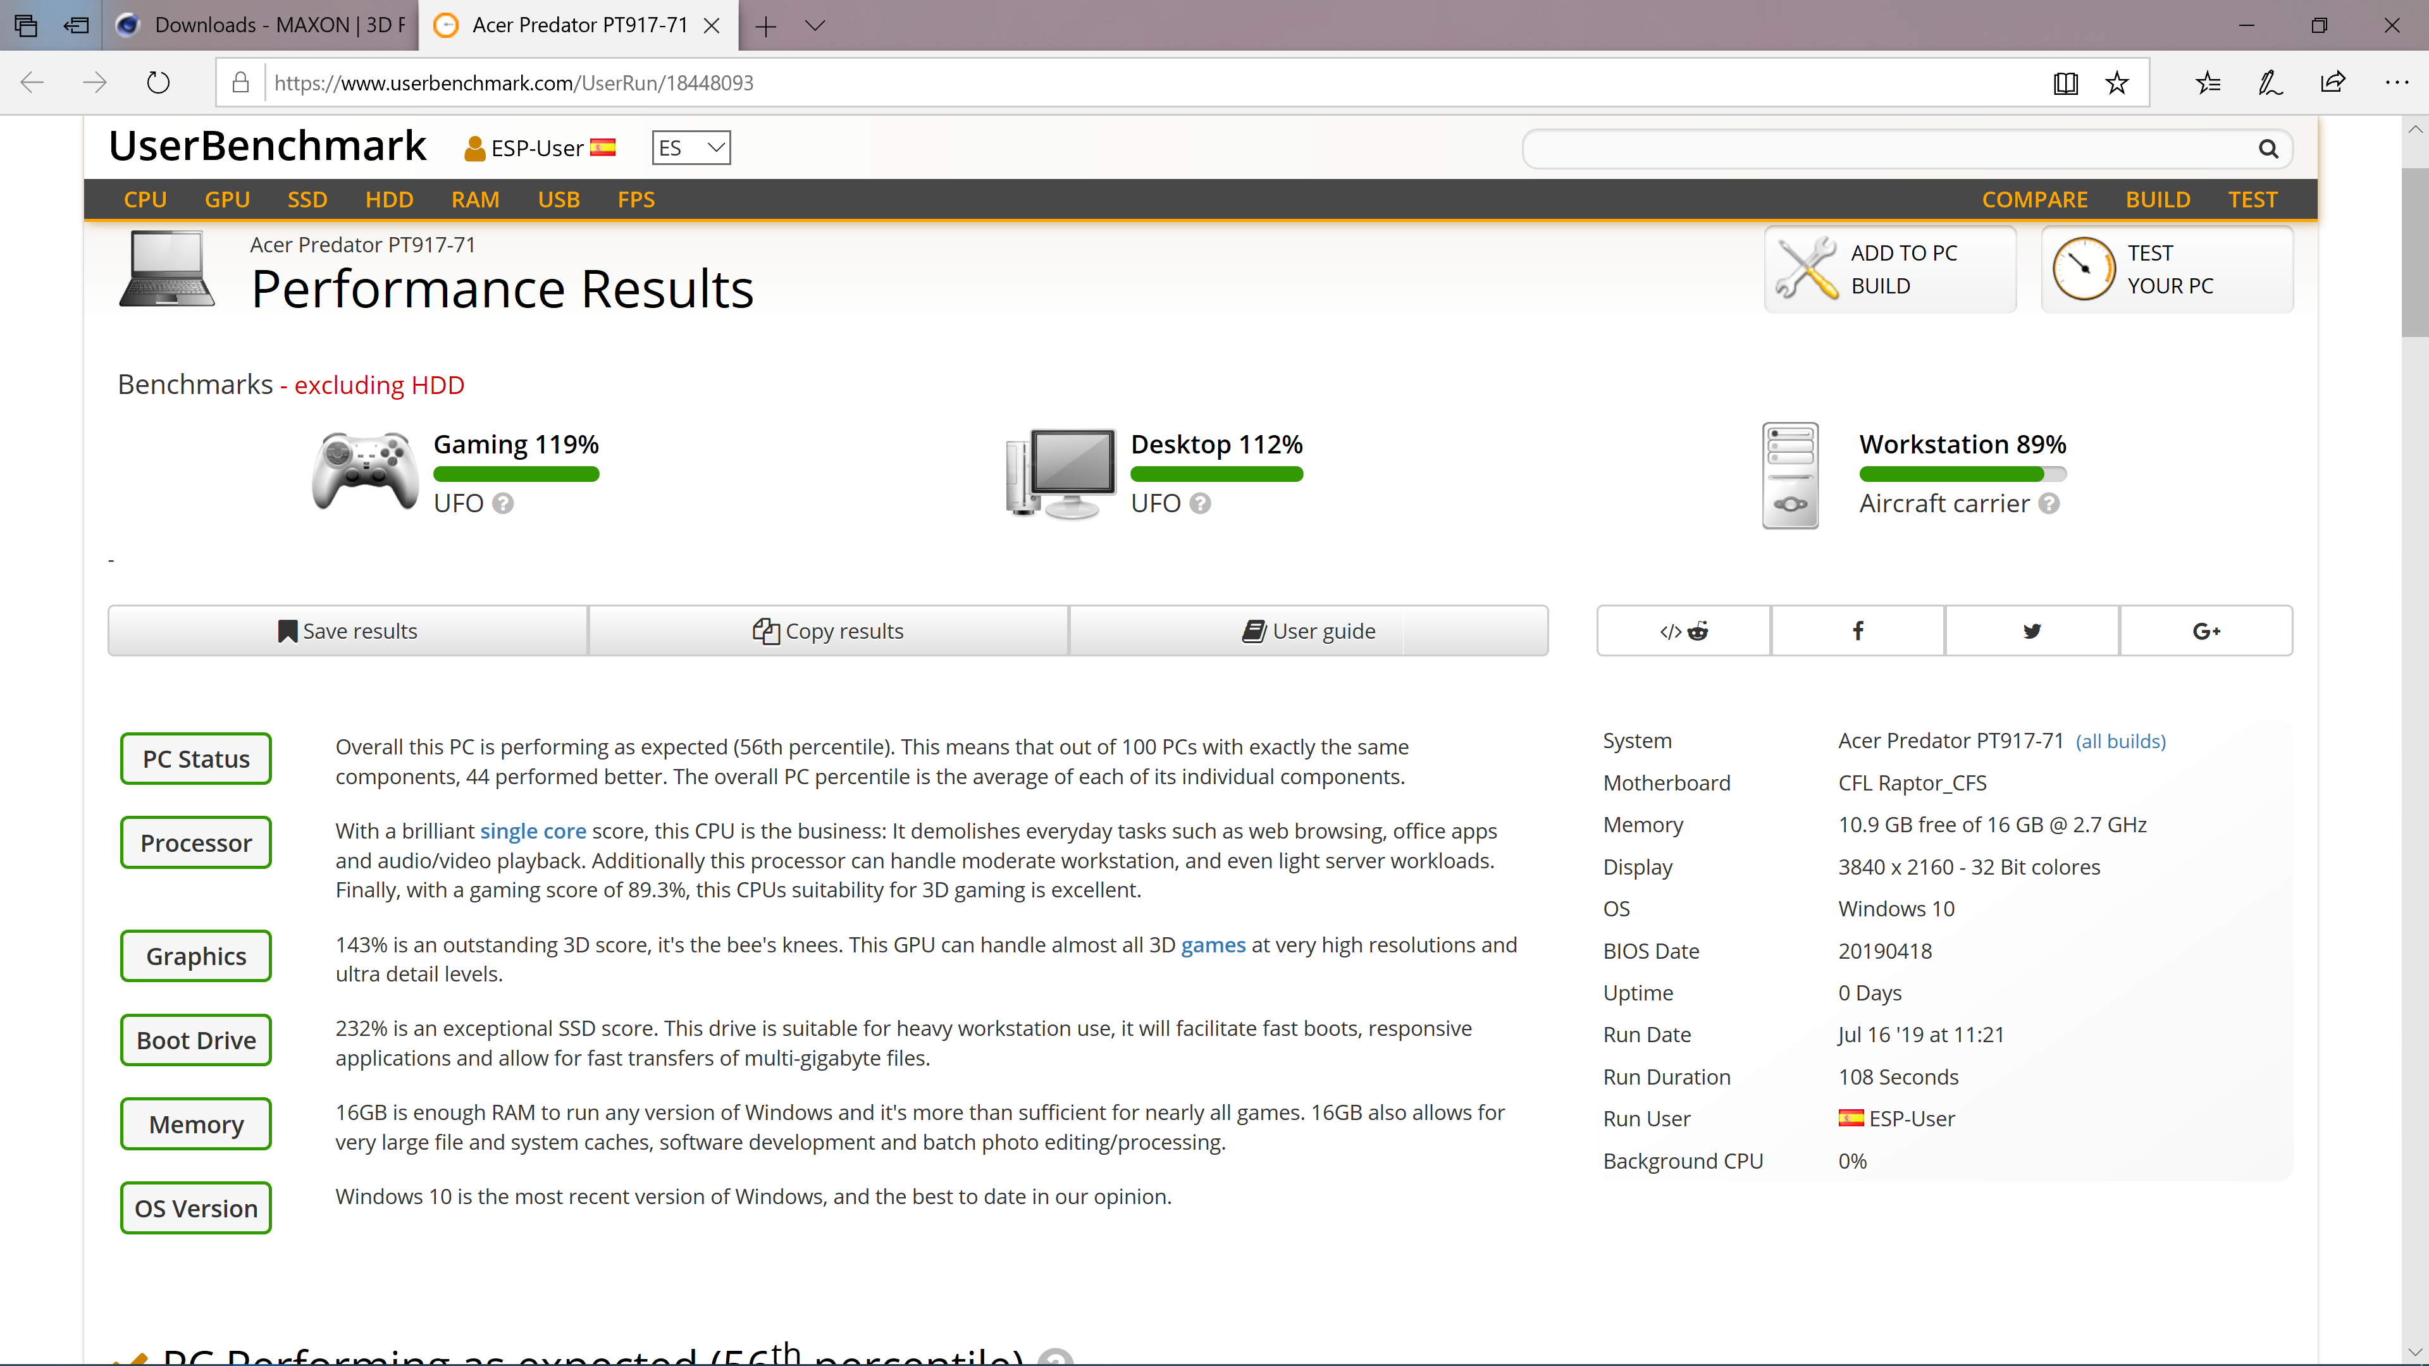This screenshot has width=2429, height=1366.
Task: Open the GPU navigation menu item
Action: (x=227, y=200)
